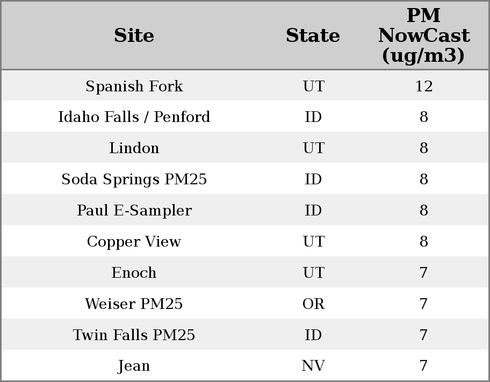Click the State column header

(313, 35)
